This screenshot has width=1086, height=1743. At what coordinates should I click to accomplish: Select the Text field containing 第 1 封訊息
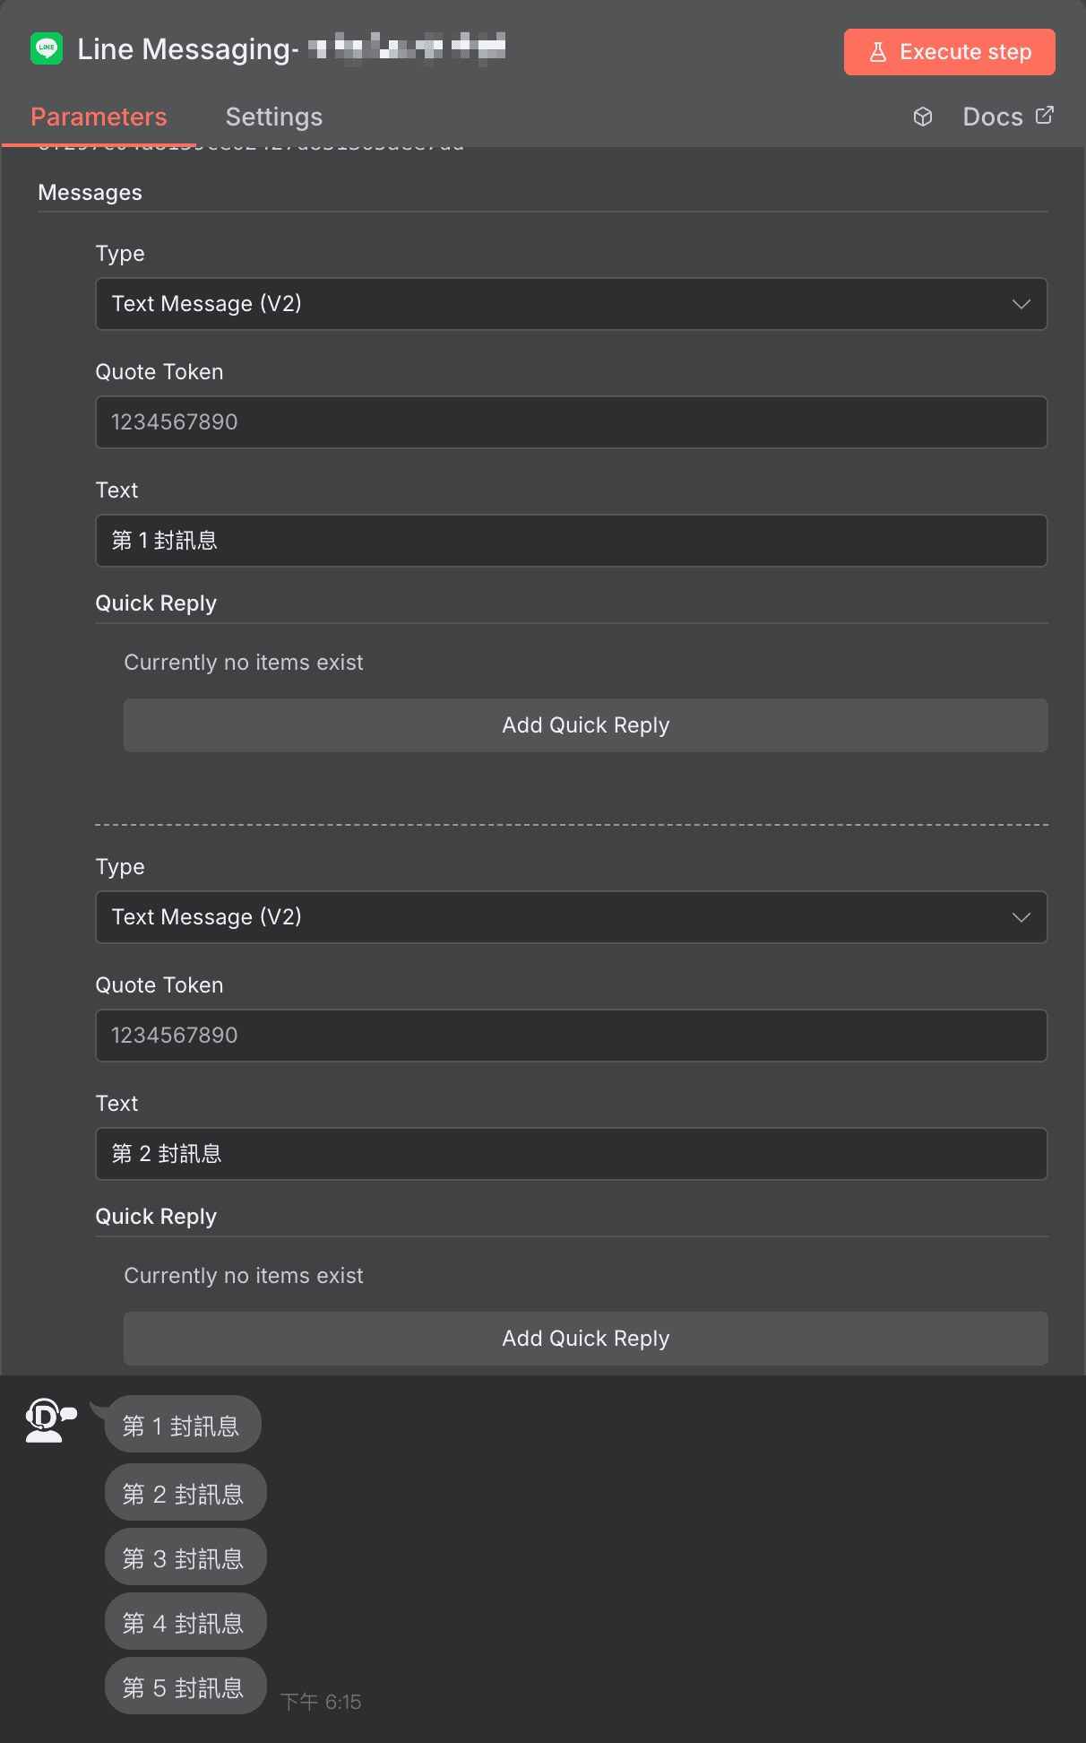(x=571, y=540)
